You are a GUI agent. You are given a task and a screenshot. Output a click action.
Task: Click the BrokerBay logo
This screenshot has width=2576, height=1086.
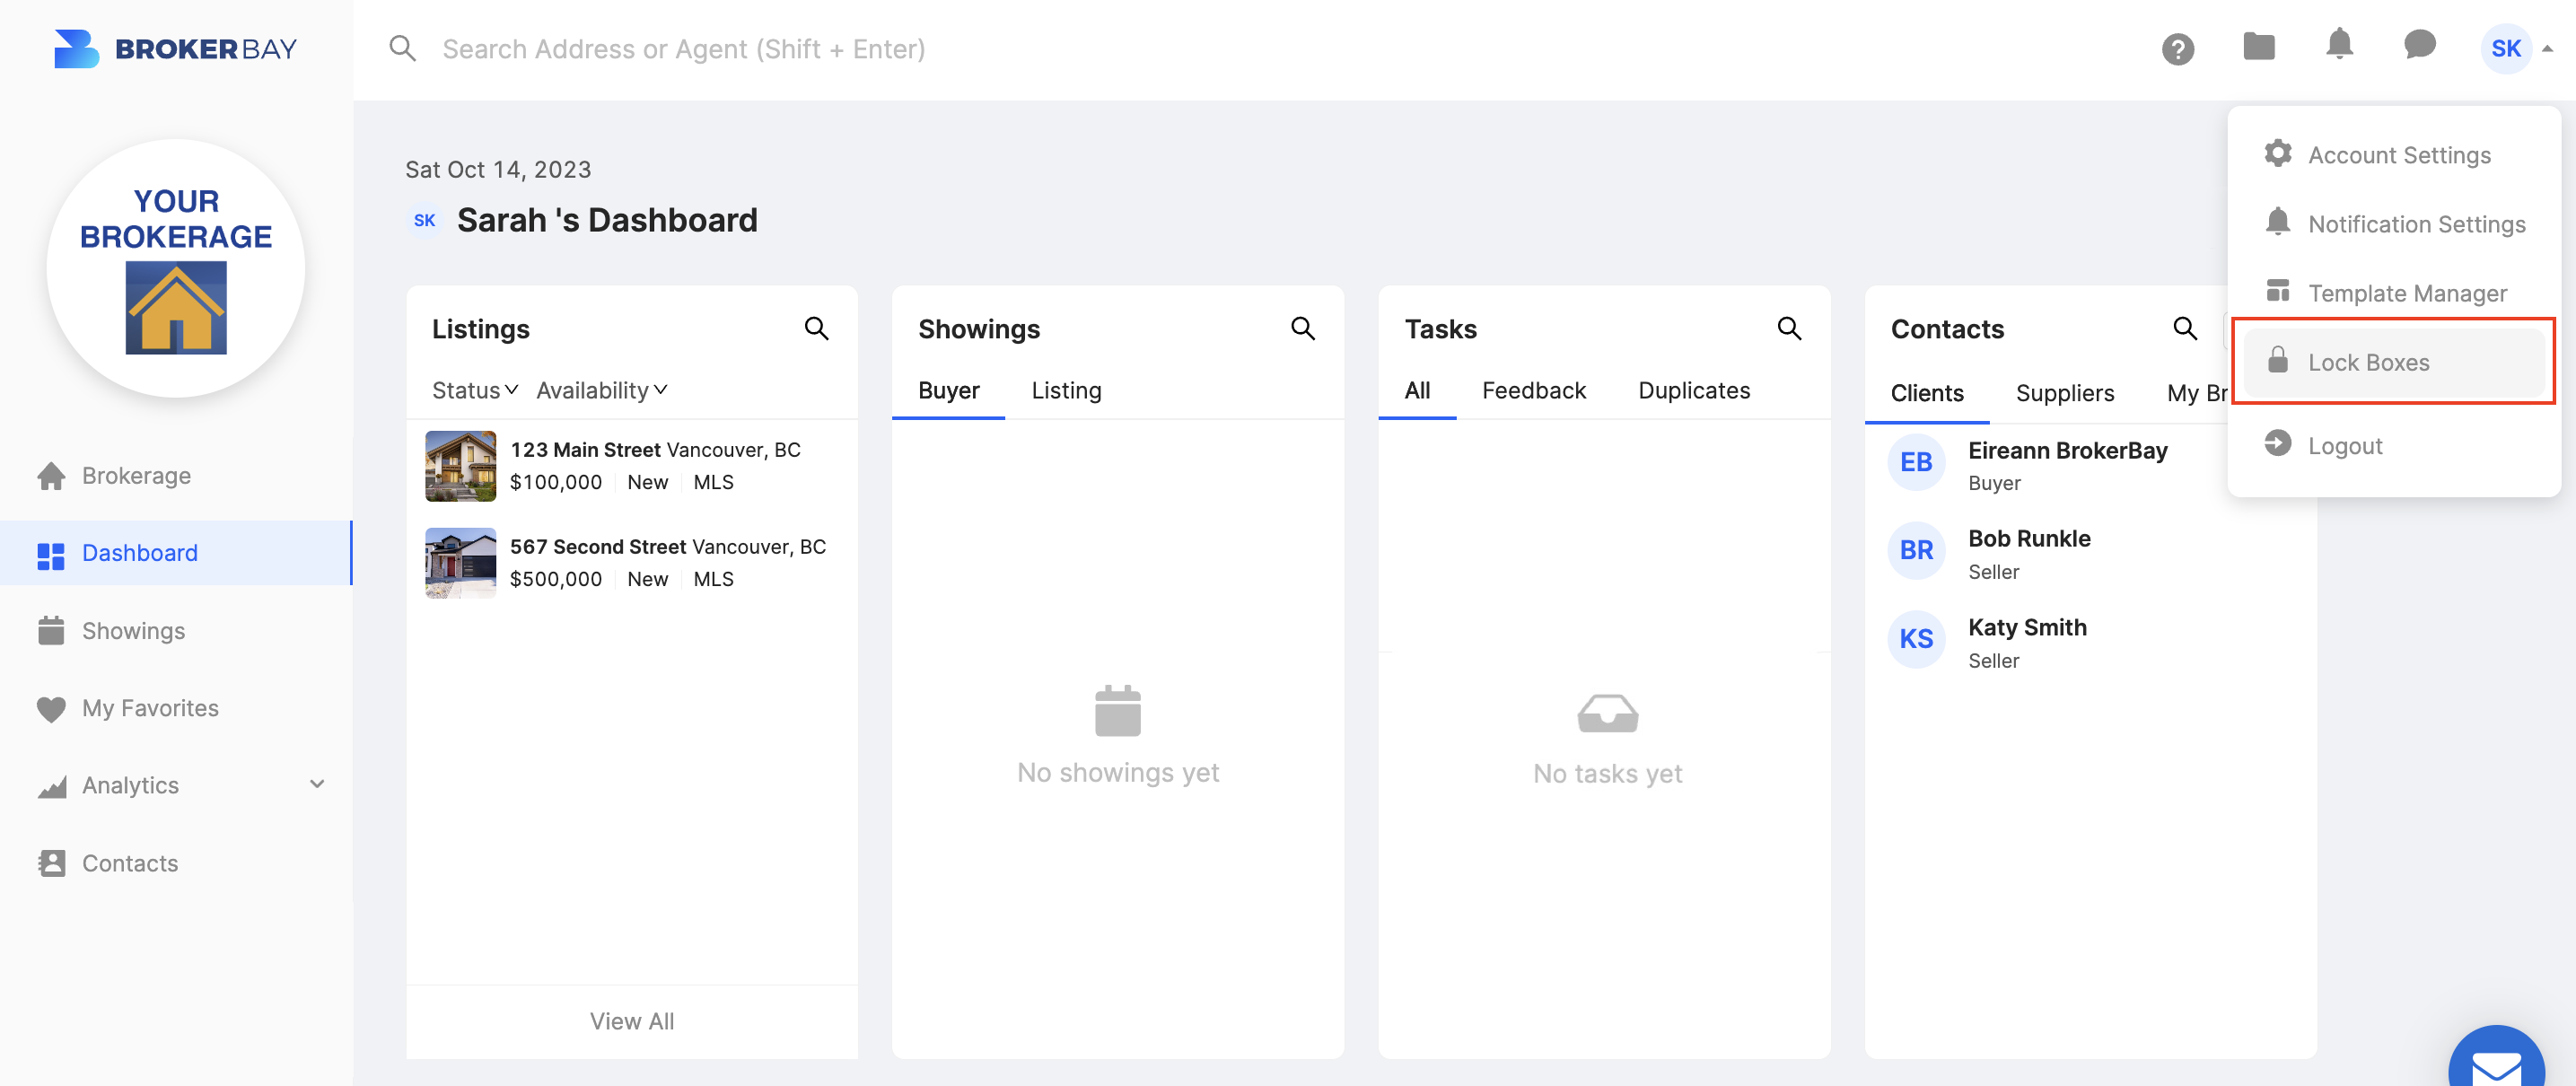pos(175,49)
